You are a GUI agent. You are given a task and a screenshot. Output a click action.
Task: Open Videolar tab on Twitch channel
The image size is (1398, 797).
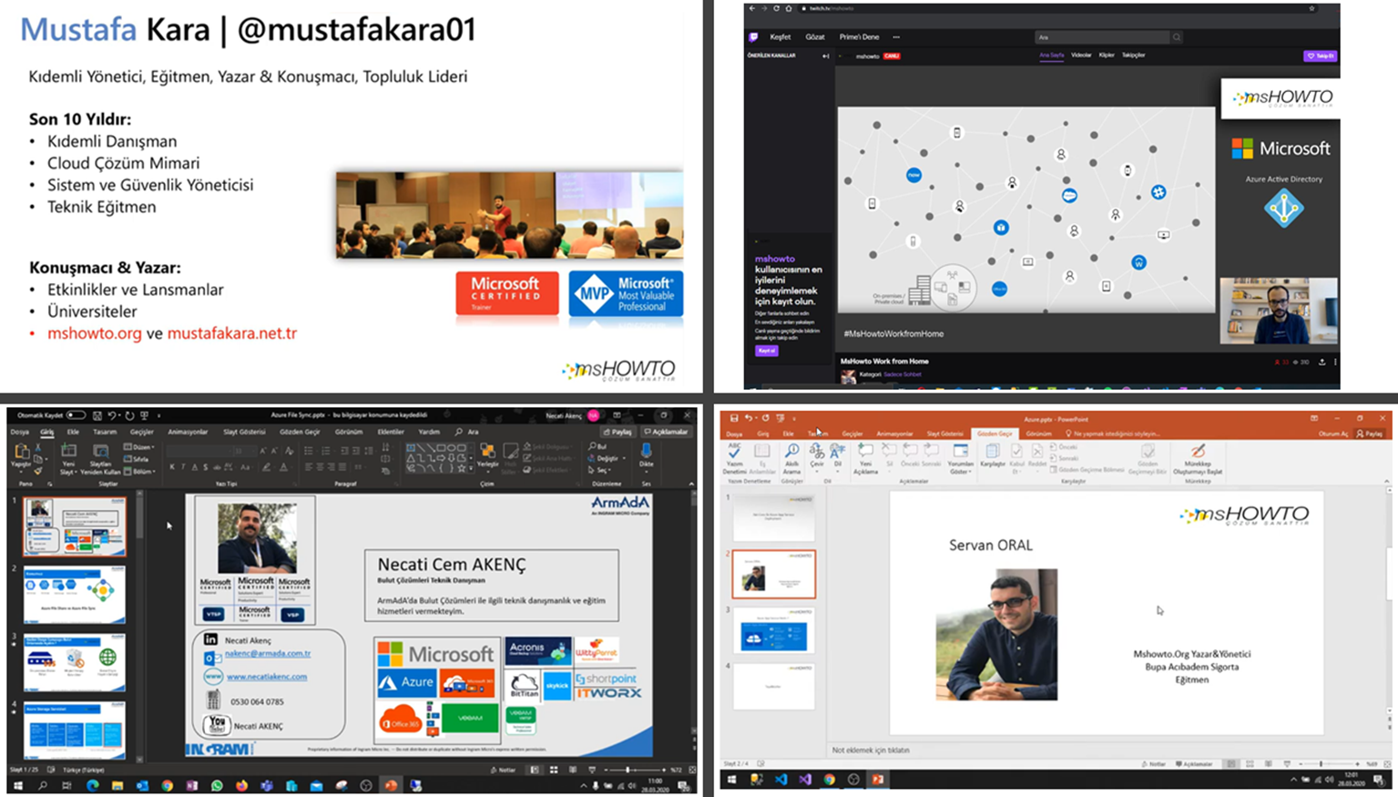pos(1081,56)
